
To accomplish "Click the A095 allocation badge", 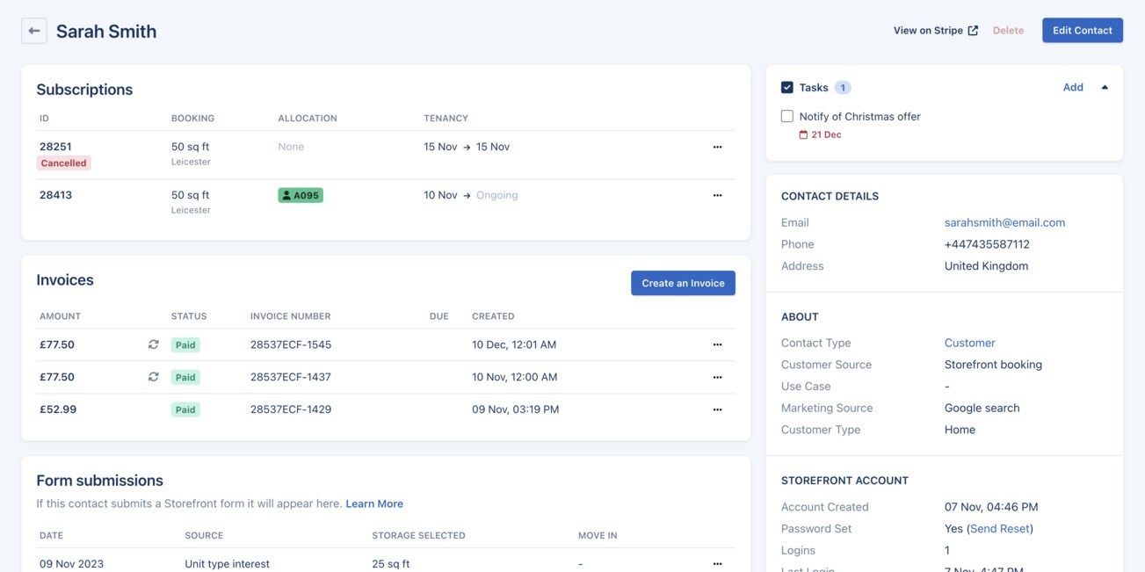I will point(301,194).
